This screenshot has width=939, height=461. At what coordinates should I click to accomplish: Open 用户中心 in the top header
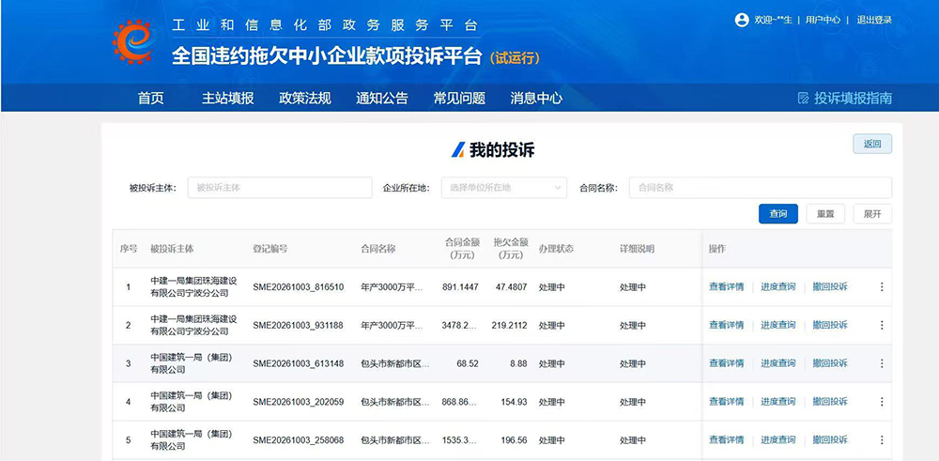tap(823, 20)
